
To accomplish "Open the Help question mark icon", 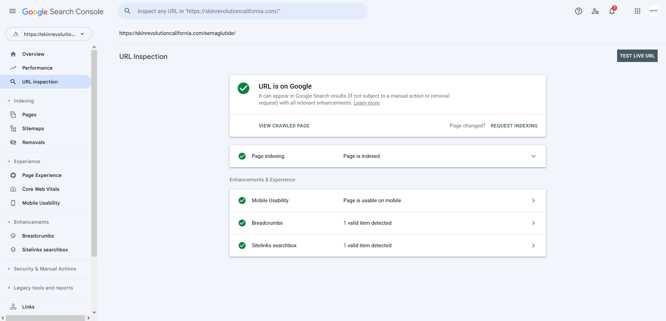I will coord(579,11).
